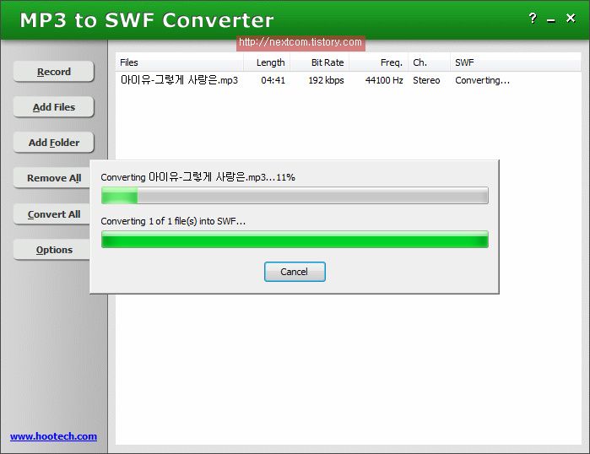Click the Freq. column header
Viewport: 590px width, 454px height.
[x=378, y=62]
